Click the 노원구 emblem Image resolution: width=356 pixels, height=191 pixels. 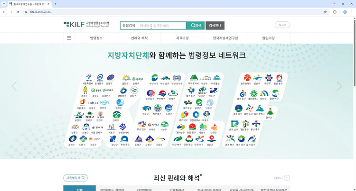coord(83,139)
